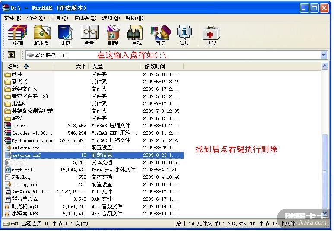Click the ff.txt document icon
The height and width of the screenshot is (231, 334).
[8, 162]
